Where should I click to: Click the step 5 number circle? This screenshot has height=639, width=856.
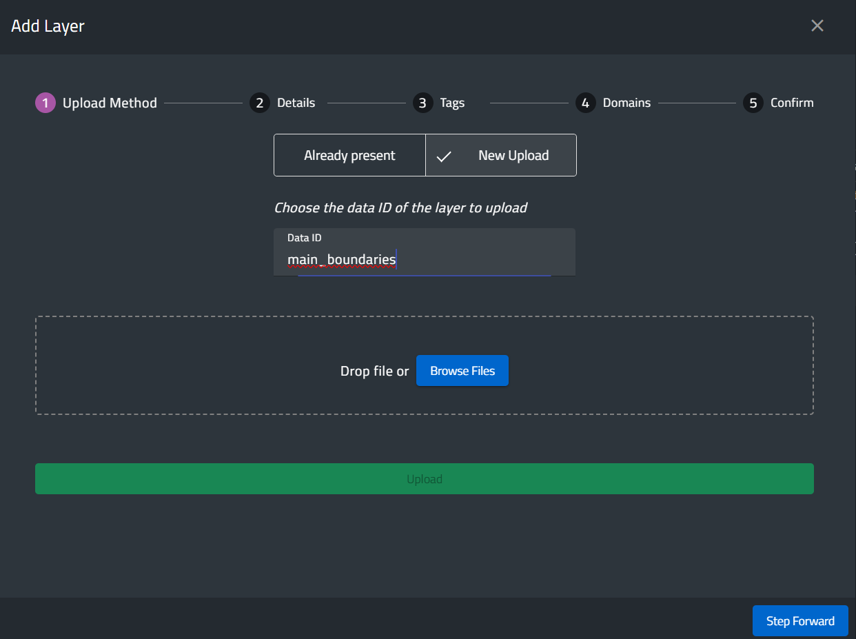coord(753,103)
